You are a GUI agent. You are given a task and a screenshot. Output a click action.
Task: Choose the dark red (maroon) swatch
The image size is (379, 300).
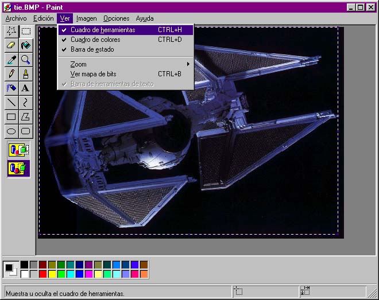click(x=43, y=265)
